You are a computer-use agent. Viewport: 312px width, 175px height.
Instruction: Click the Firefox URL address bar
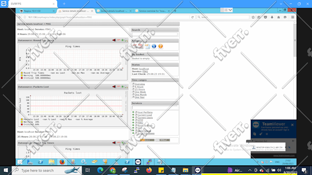tap(108, 17)
